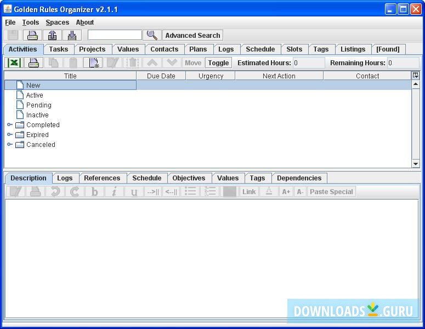This screenshot has width=425, height=329.
Task: Expand the Canceled folder
Action: [10, 144]
